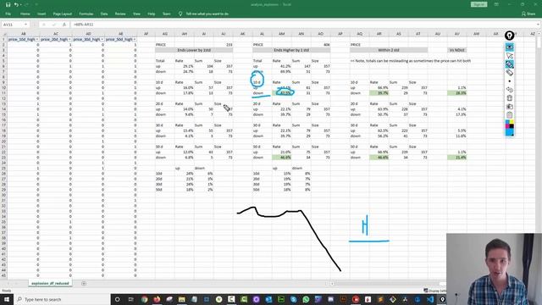Choose the yellow color swatch
The height and width of the screenshot is (305, 542).
[x=512, y=122]
